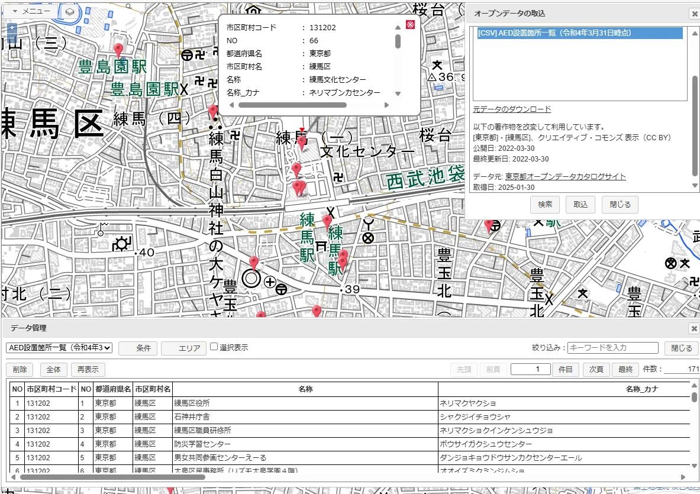
Task: Click the red pin near 豊島園駅
Action: 118,50
